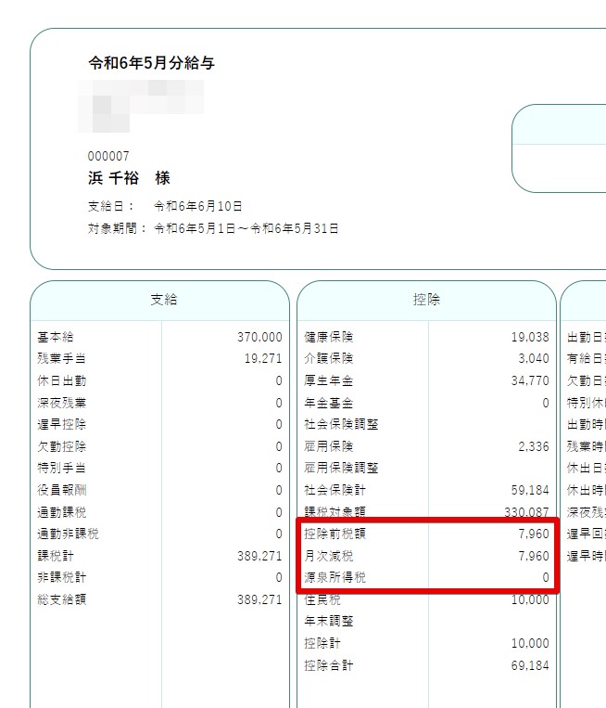Viewport: 606px width, 708px height.
Task: Click the 令和6年5月分給与 heading
Action: pyautogui.click(x=151, y=63)
